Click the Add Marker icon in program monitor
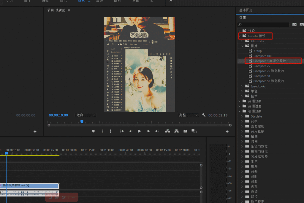Viewport: 304px width, 203px height. click(x=93, y=131)
